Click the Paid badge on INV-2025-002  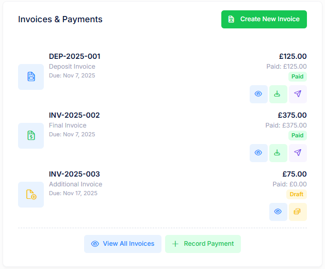(x=297, y=135)
